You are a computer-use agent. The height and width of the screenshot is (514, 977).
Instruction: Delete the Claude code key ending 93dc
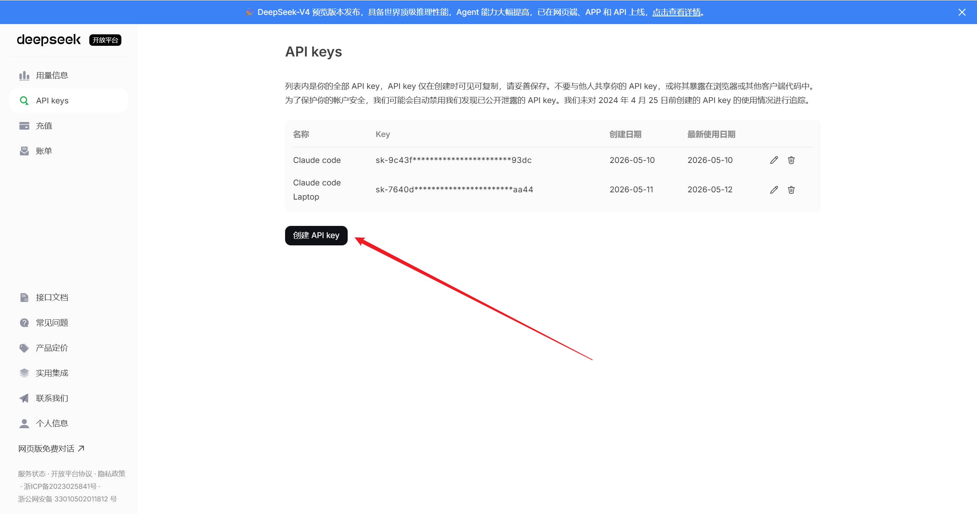[791, 160]
